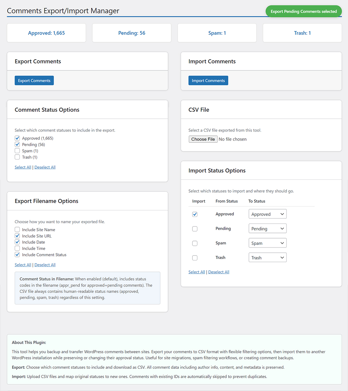Image resolution: width=348 pixels, height=391 pixels.
Task: Click the To Status column header
Action: coord(257,201)
